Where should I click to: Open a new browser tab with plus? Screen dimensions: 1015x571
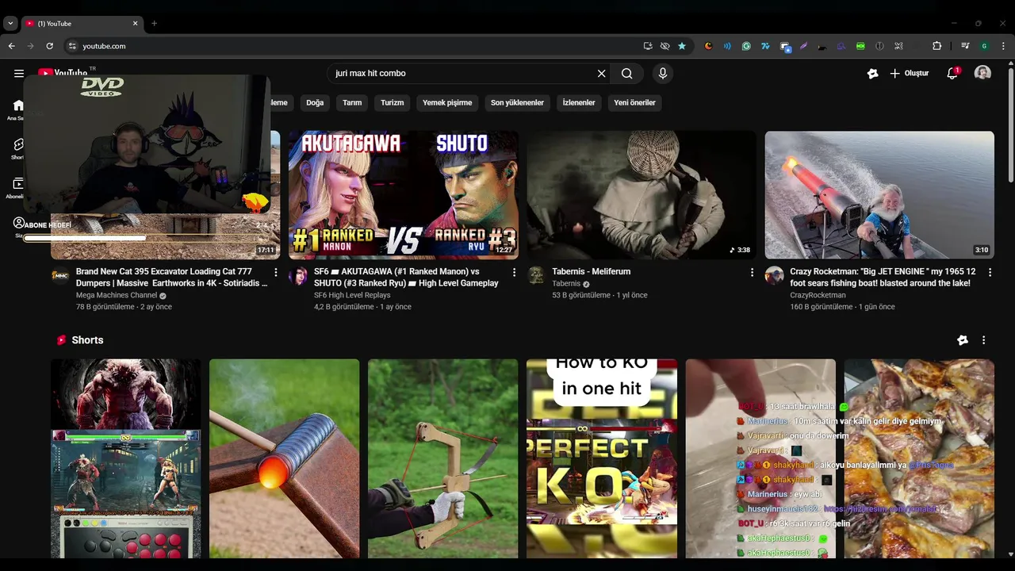[x=154, y=24]
